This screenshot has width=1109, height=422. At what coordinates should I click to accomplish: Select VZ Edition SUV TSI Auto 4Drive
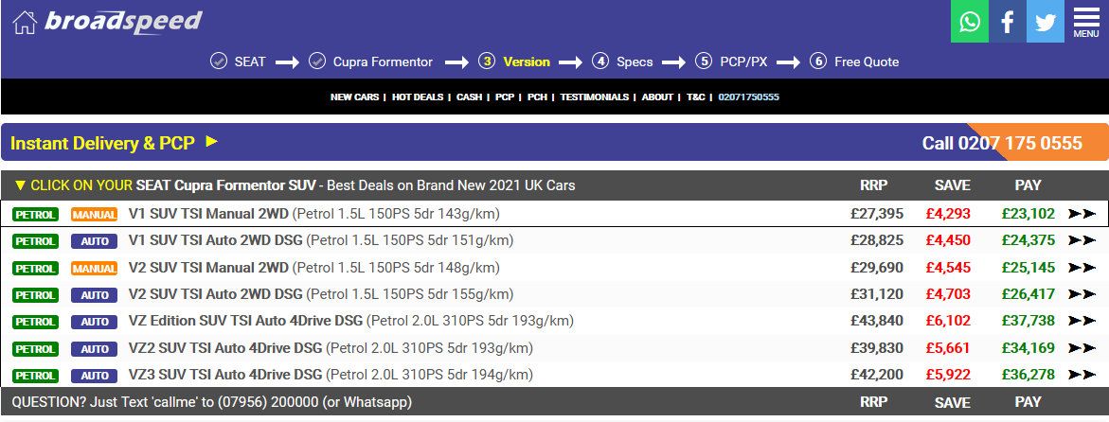tap(245, 321)
